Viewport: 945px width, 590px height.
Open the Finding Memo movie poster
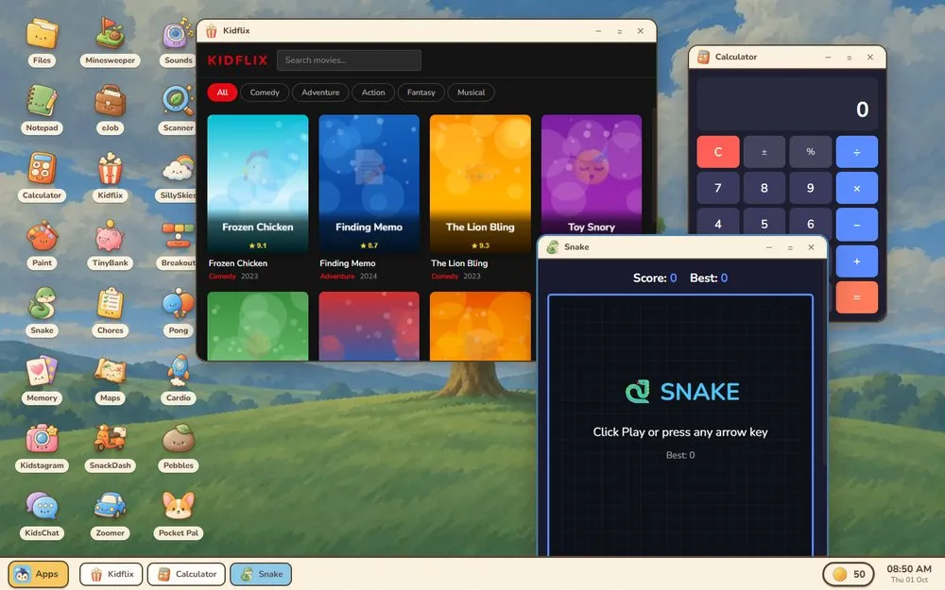tap(369, 183)
